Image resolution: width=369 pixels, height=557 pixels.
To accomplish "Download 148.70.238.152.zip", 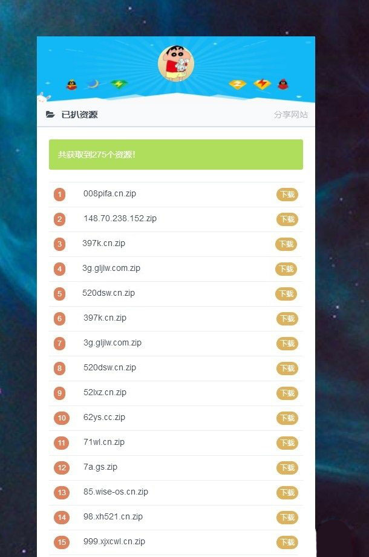I will (287, 219).
